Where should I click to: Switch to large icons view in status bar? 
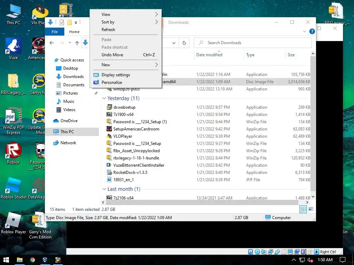click(311, 209)
